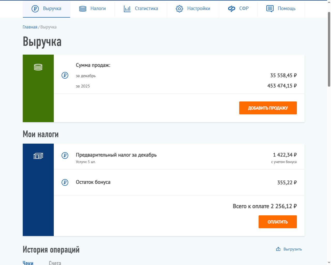Viewport: 331px width, 265px height.
Task: Click the export icon next to Выгрузить
Action: (278, 249)
